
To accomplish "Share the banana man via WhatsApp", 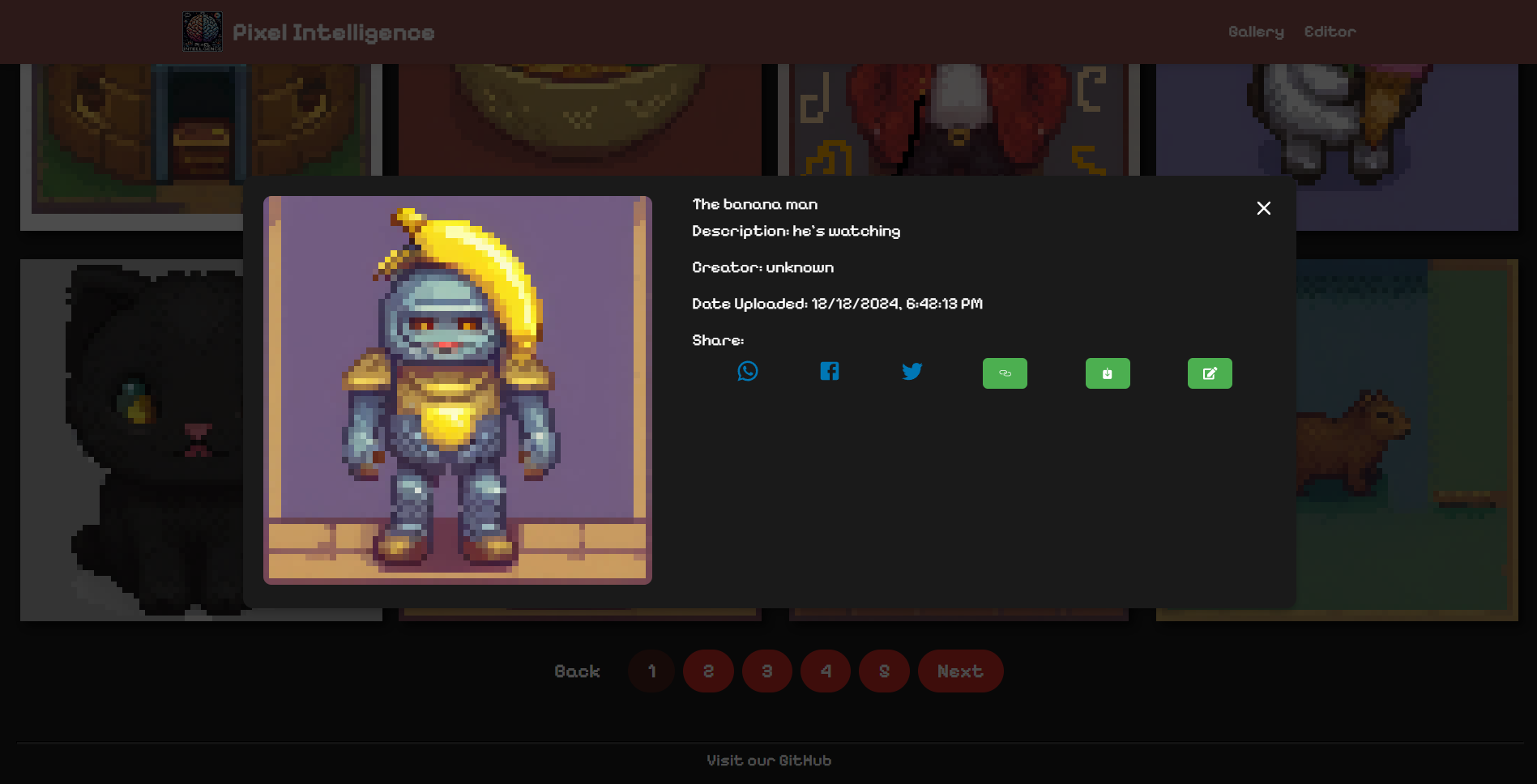I will tap(748, 371).
